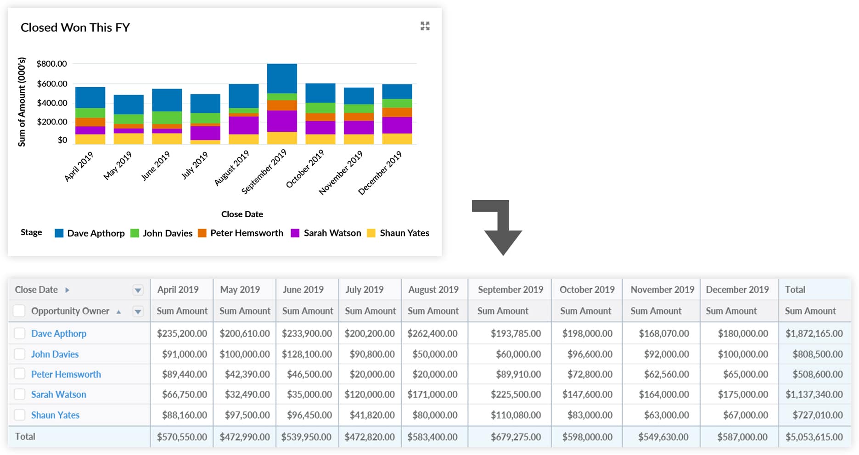The height and width of the screenshot is (455, 859).
Task: Open the Opportunity Owner filter dropdown
Action: [x=138, y=312]
